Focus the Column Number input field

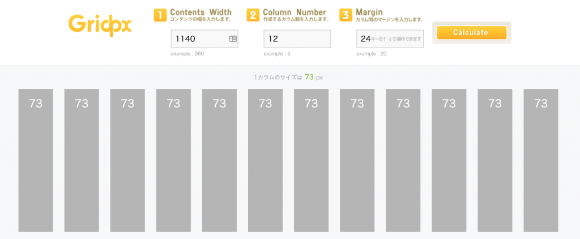click(x=297, y=39)
